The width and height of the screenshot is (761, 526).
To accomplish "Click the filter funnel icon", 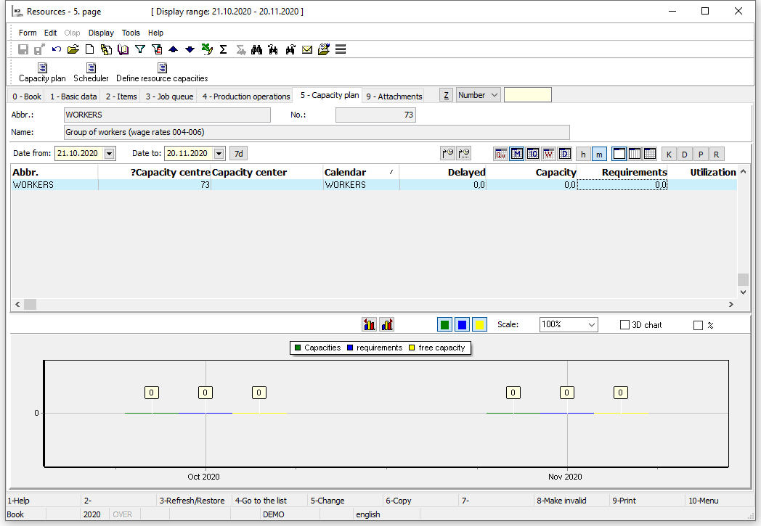I will click(140, 49).
